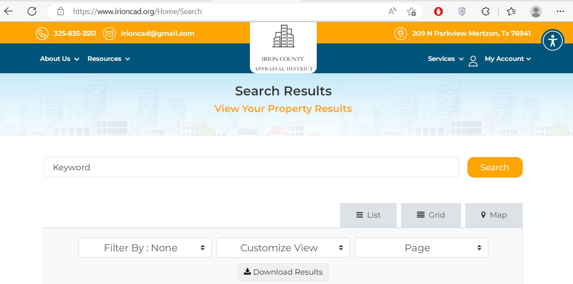Click the browser back arrow
The image size is (573, 284).
[9, 11]
